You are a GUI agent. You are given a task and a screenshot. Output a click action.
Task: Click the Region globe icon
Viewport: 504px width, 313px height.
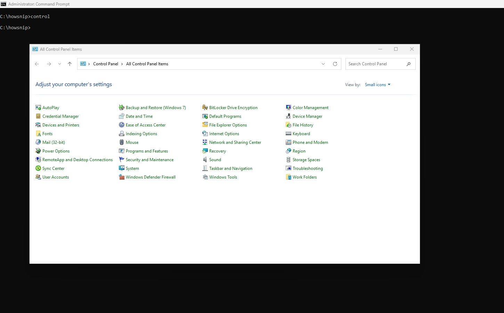288,151
